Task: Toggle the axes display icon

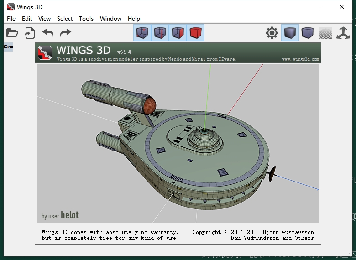Action: (x=343, y=33)
